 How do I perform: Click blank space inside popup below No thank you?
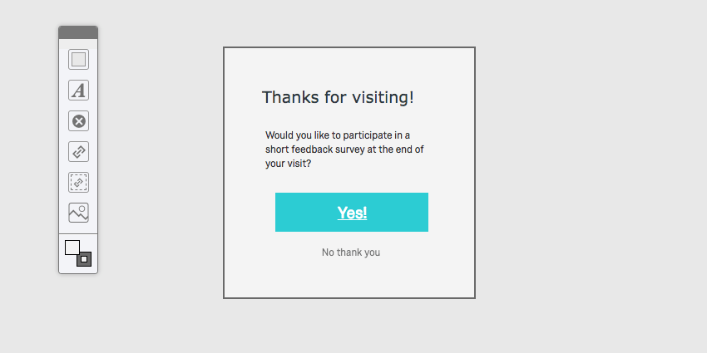[349, 278]
